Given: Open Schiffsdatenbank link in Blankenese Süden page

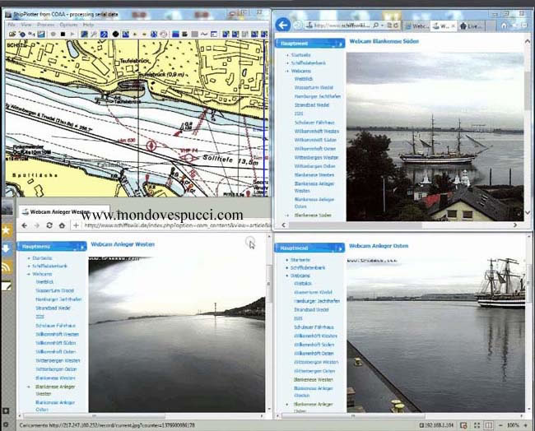Looking at the screenshot, I should click(309, 63).
